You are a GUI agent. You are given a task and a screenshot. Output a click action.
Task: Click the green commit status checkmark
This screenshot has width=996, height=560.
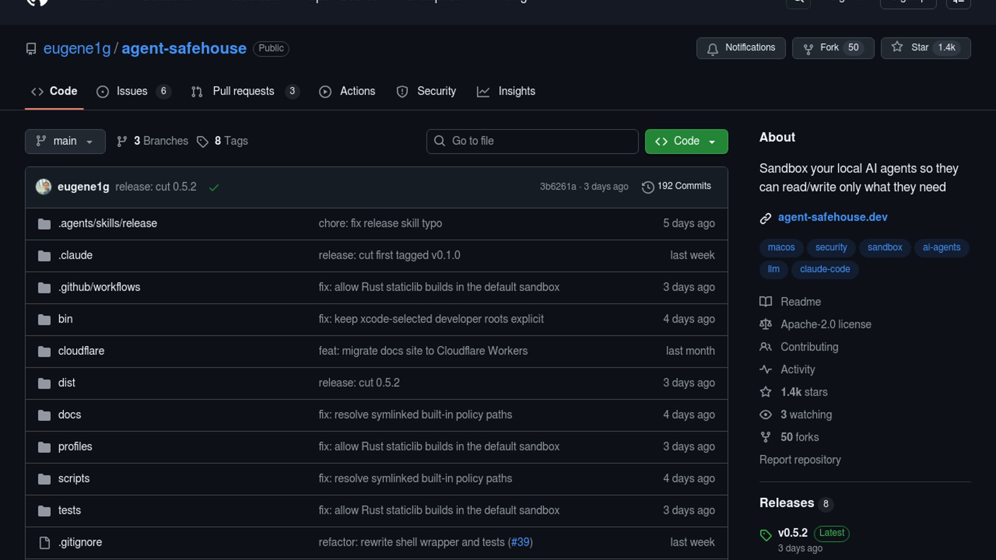coord(214,187)
